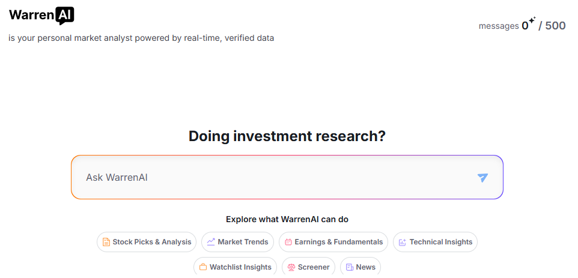Screen dimensions: 578x278
Task: Click the trend line icon beside Market Trends
Action: click(211, 242)
